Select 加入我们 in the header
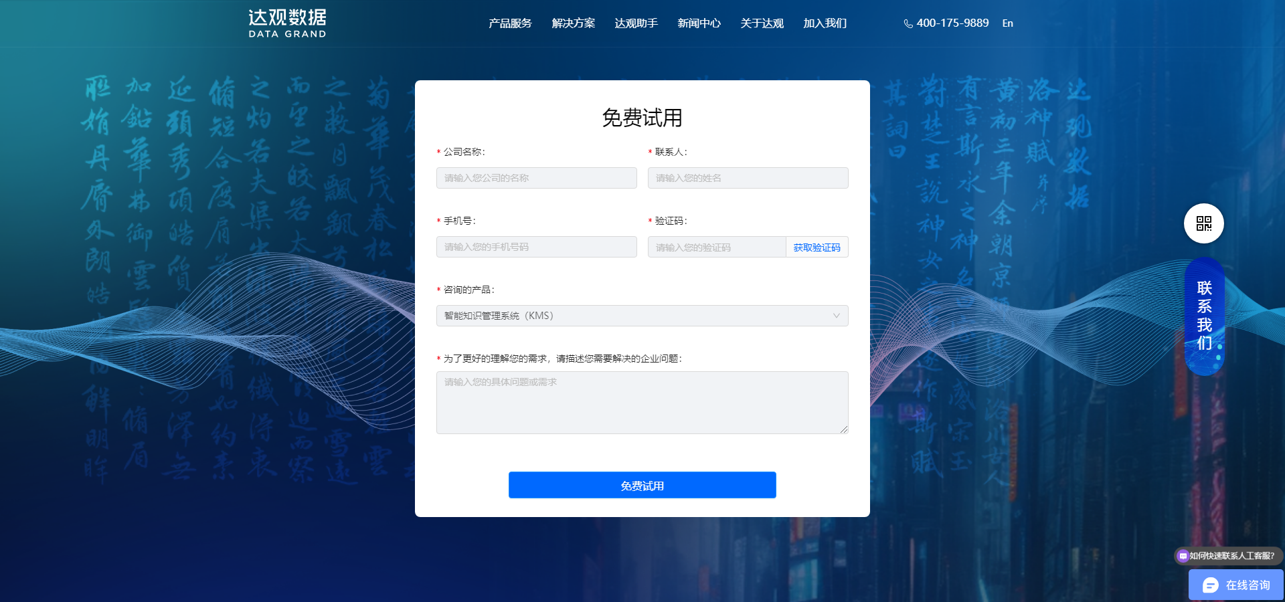The height and width of the screenshot is (602, 1285). tap(825, 23)
